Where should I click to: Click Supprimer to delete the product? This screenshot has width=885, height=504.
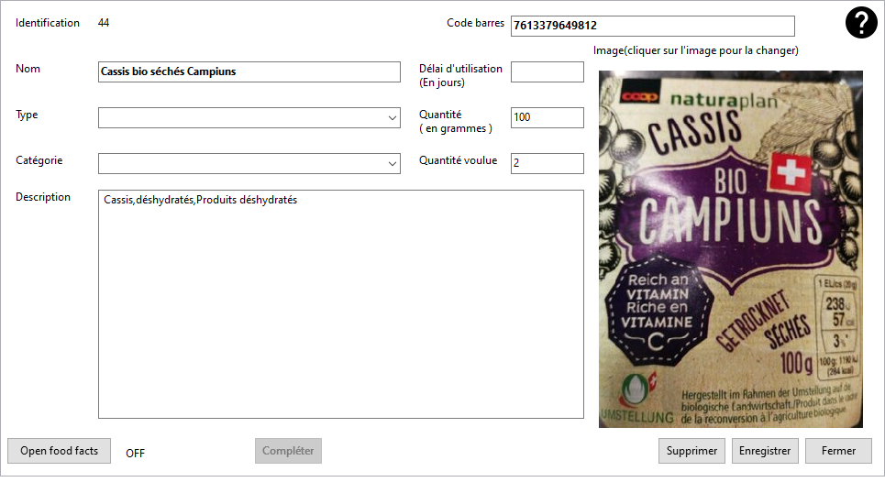point(691,451)
